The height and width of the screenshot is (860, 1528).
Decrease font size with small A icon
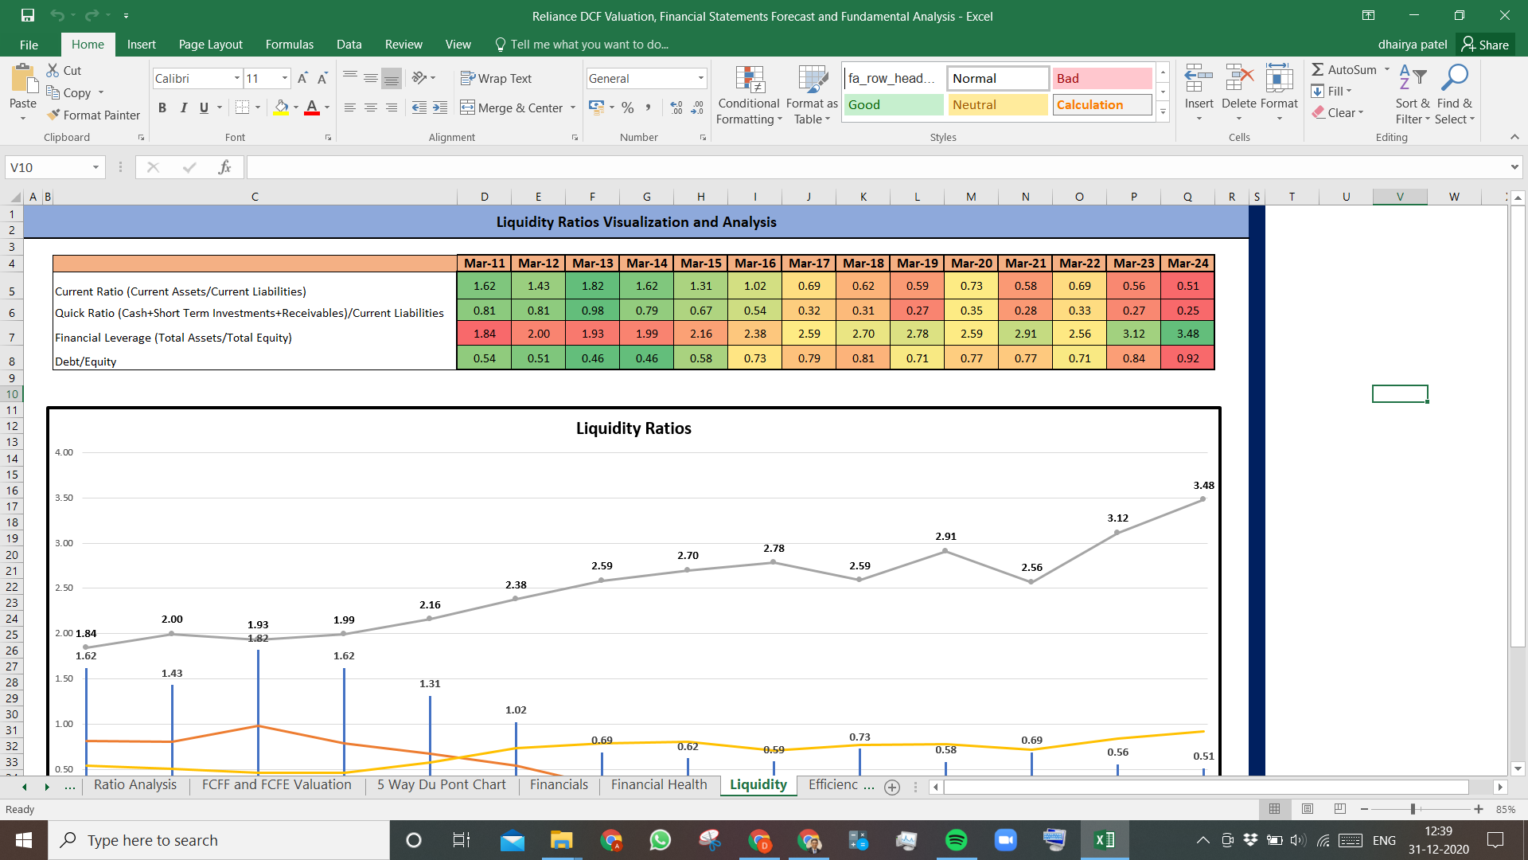[322, 78]
